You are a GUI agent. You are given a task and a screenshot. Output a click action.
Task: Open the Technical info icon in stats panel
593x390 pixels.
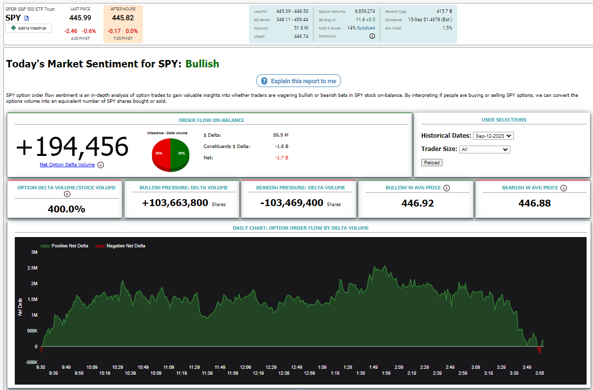point(372,36)
